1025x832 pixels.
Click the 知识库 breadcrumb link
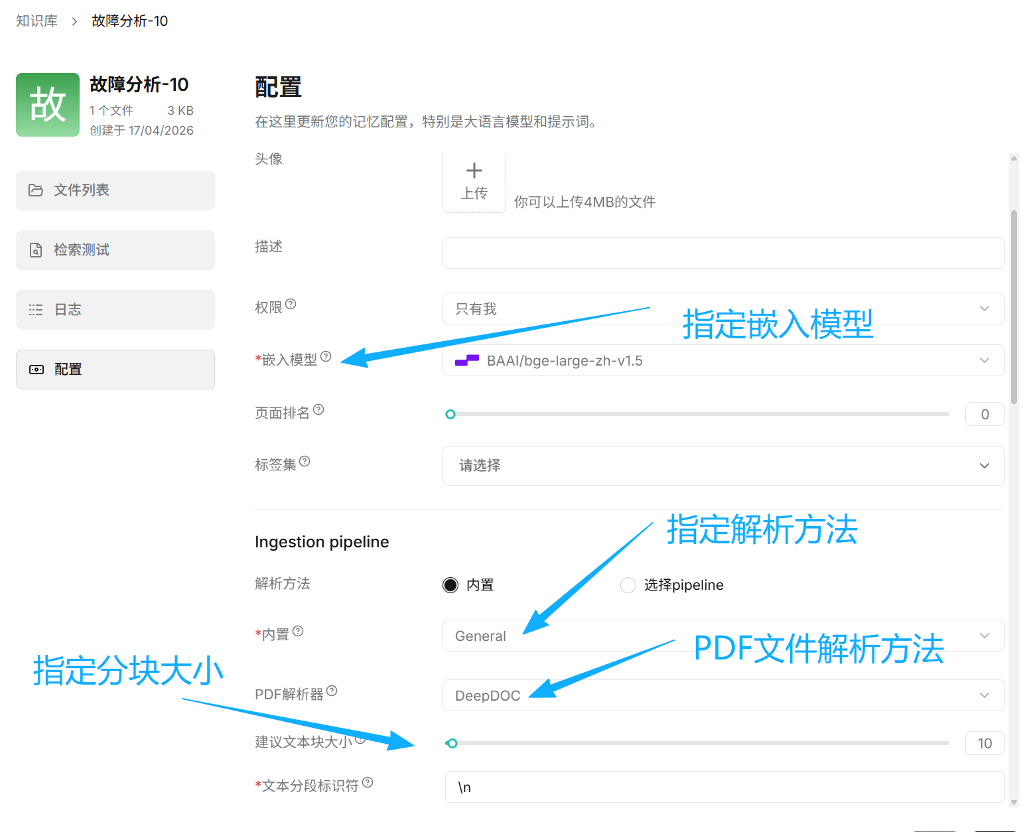[x=37, y=21]
